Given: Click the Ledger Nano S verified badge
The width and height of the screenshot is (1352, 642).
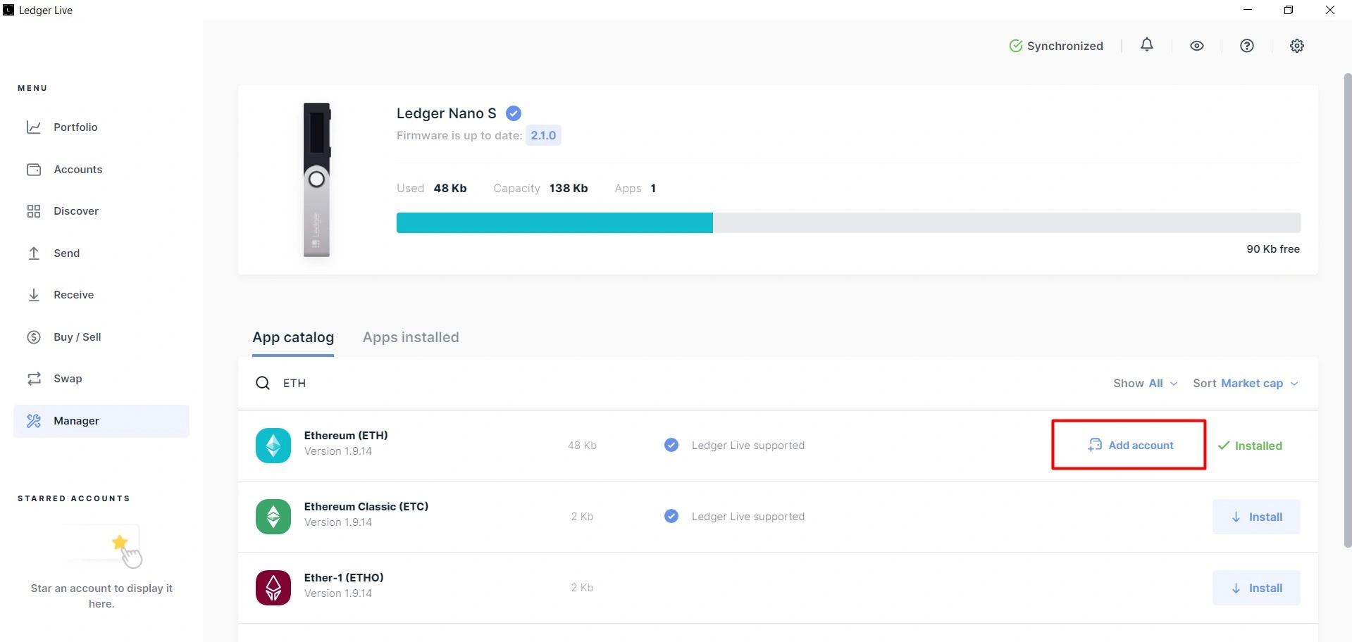Looking at the screenshot, I should point(514,113).
